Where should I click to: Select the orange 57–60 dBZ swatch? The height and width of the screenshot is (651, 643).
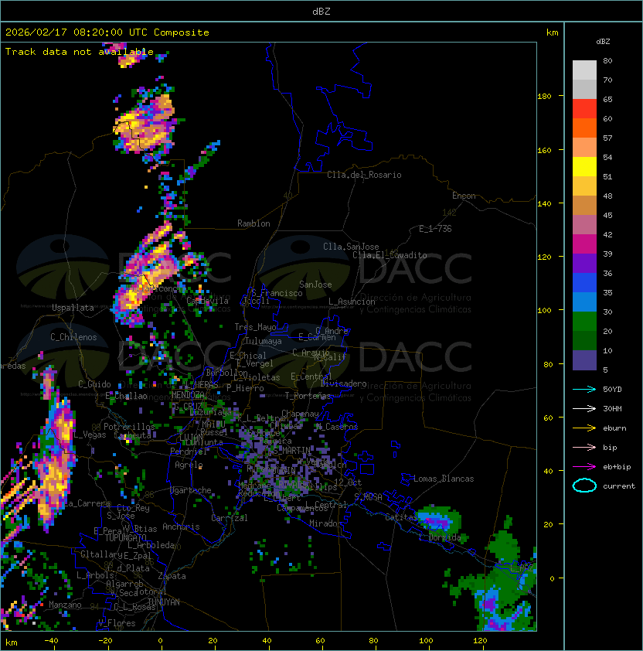pos(584,128)
